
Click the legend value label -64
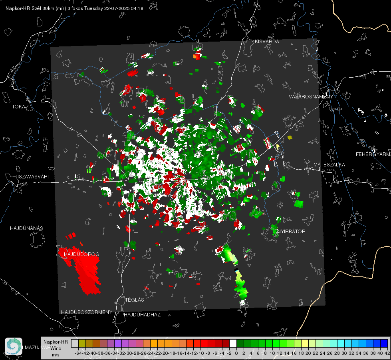pyautogui.click(x=78, y=353)
